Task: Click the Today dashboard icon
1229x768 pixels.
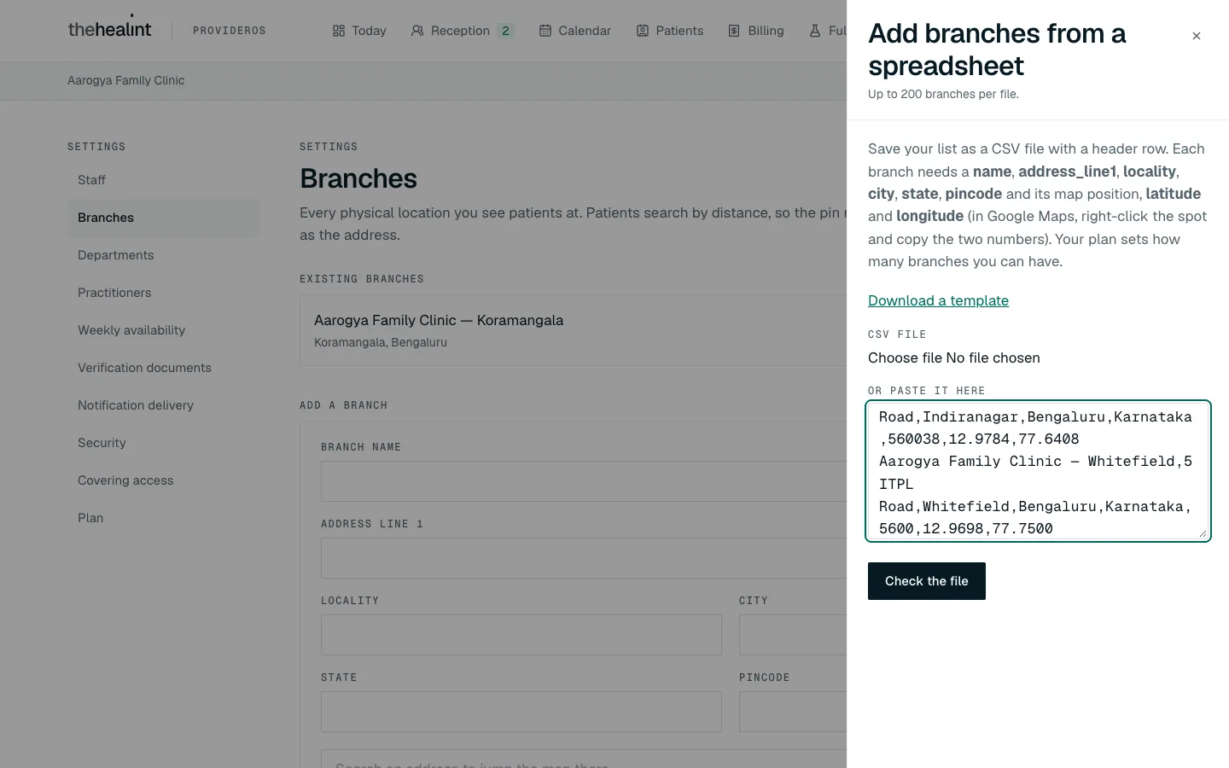Action: pos(339,31)
